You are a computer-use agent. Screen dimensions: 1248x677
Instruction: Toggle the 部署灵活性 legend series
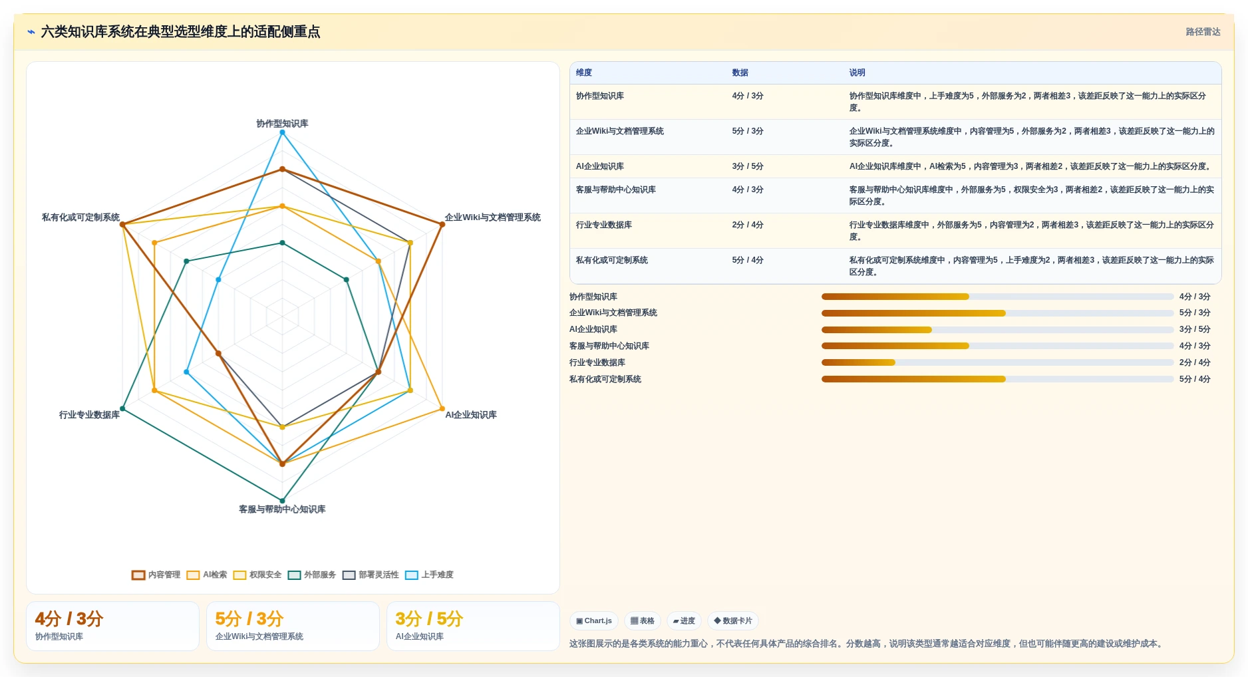371,575
